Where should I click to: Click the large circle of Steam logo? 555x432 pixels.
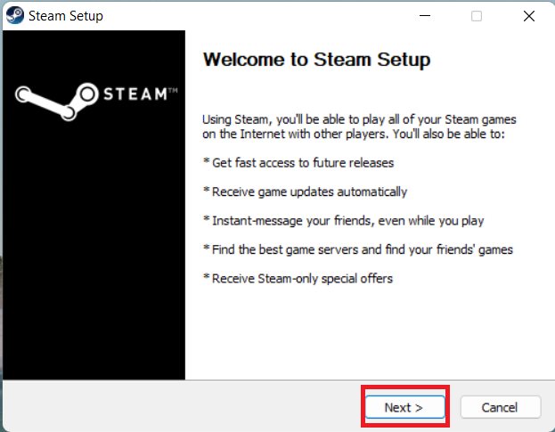pos(89,94)
